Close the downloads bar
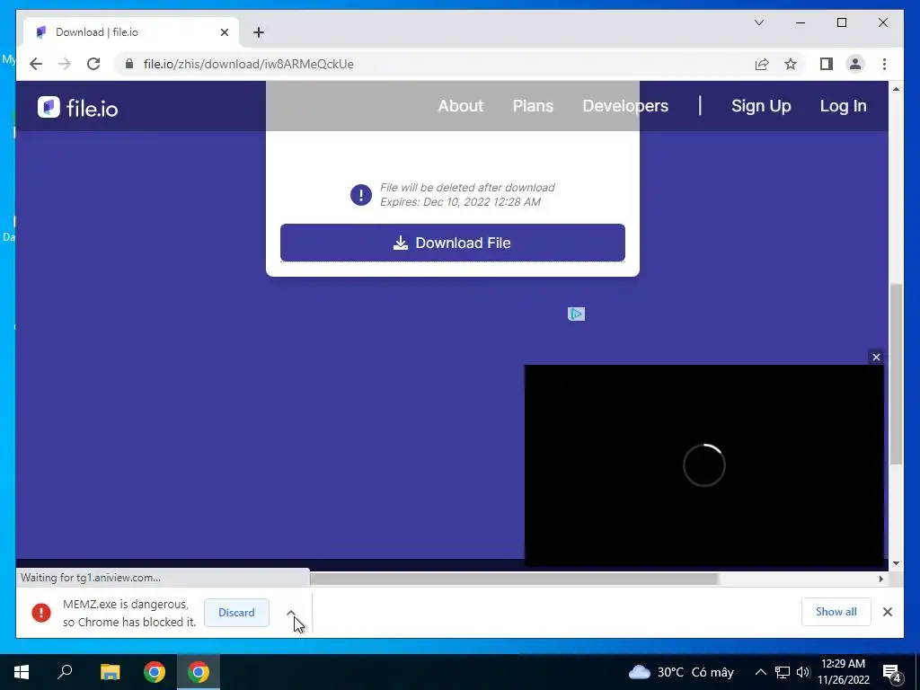This screenshot has width=920, height=690. (888, 612)
